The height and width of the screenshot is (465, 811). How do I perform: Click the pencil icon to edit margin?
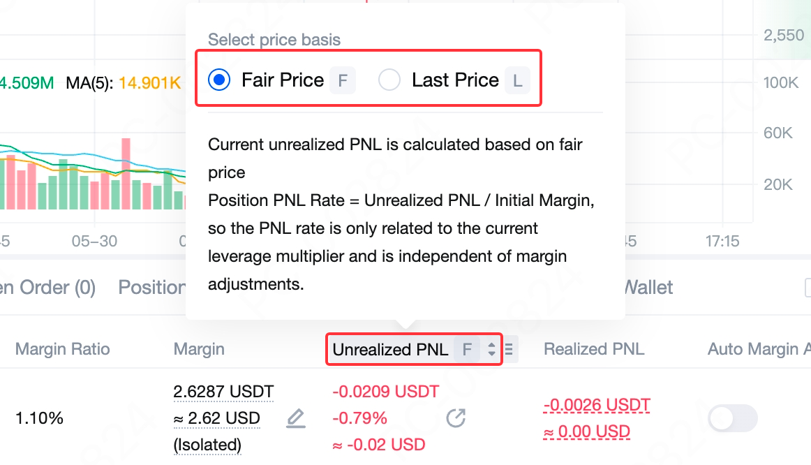tap(296, 418)
